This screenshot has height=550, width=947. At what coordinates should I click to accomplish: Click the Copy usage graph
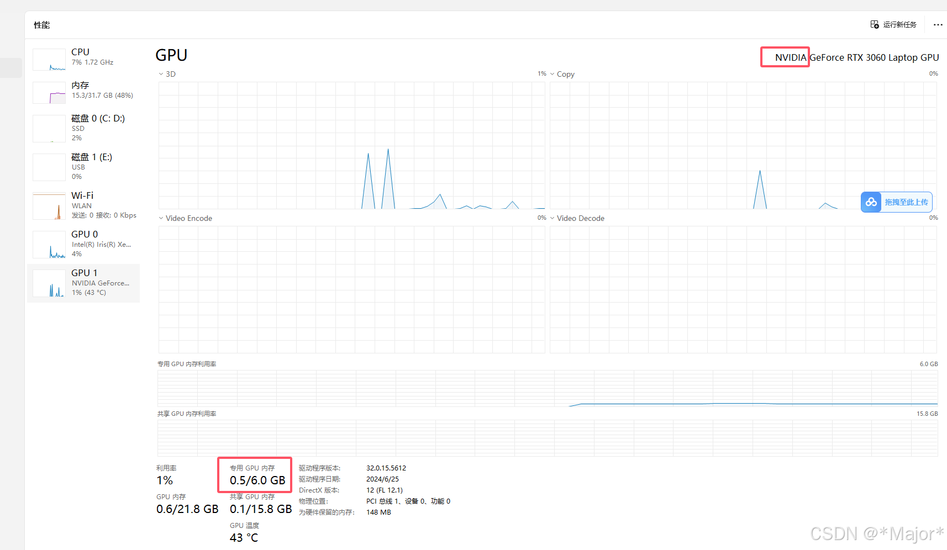(743, 145)
